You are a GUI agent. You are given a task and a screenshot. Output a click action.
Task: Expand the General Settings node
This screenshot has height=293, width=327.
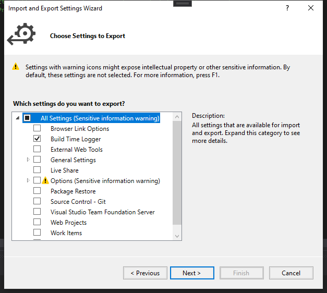[x=28, y=160]
